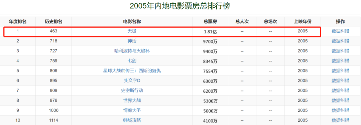Viewport: 361px width, 125px height.
Task: Open the movie link 世界大战
Action: [x=132, y=100]
